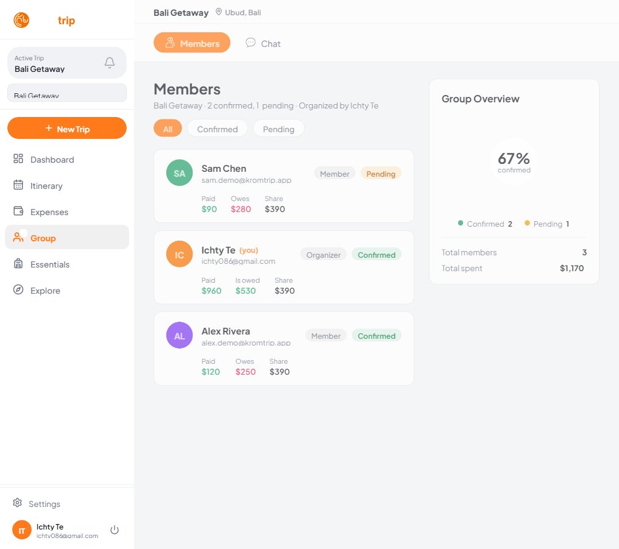619x549 pixels.
Task: Click the Dashboard grid icon
Action: (18, 158)
